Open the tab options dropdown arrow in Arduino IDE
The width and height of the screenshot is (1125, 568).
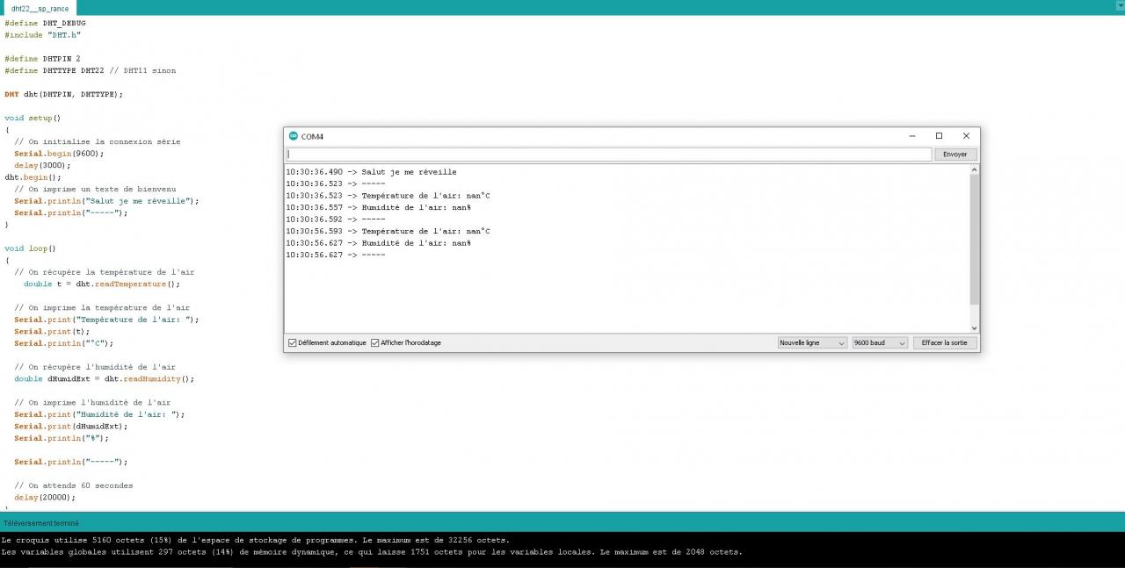tap(1118, 6)
